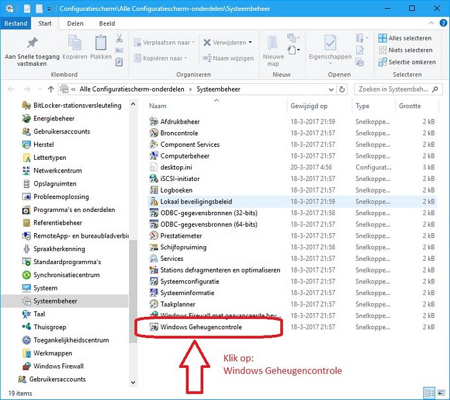Select ODBC-gegevensbronnen (64-bits) name

[x=209, y=224]
